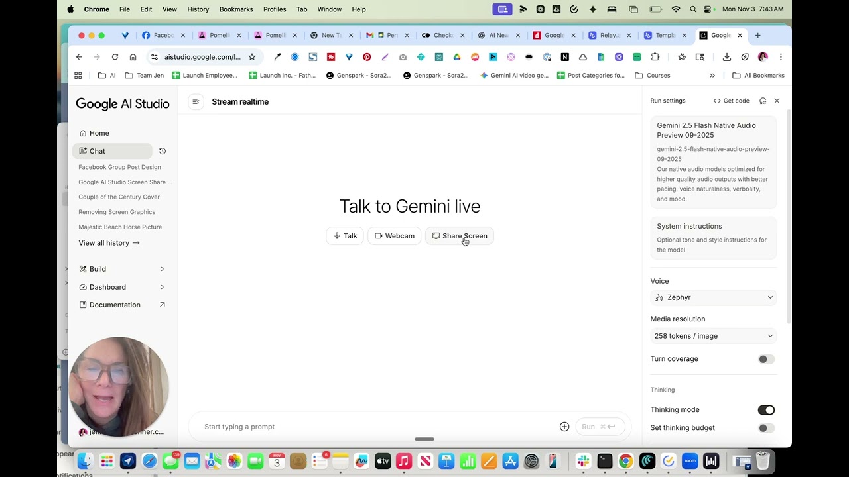Click the Talk microphone button
The image size is (849, 477).
coord(345,236)
